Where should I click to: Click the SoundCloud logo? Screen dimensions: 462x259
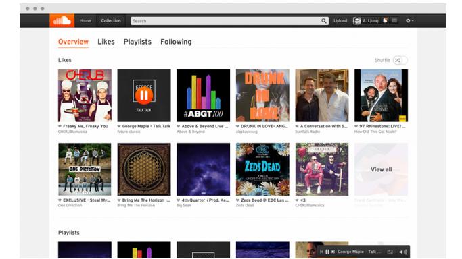pyautogui.click(x=62, y=20)
